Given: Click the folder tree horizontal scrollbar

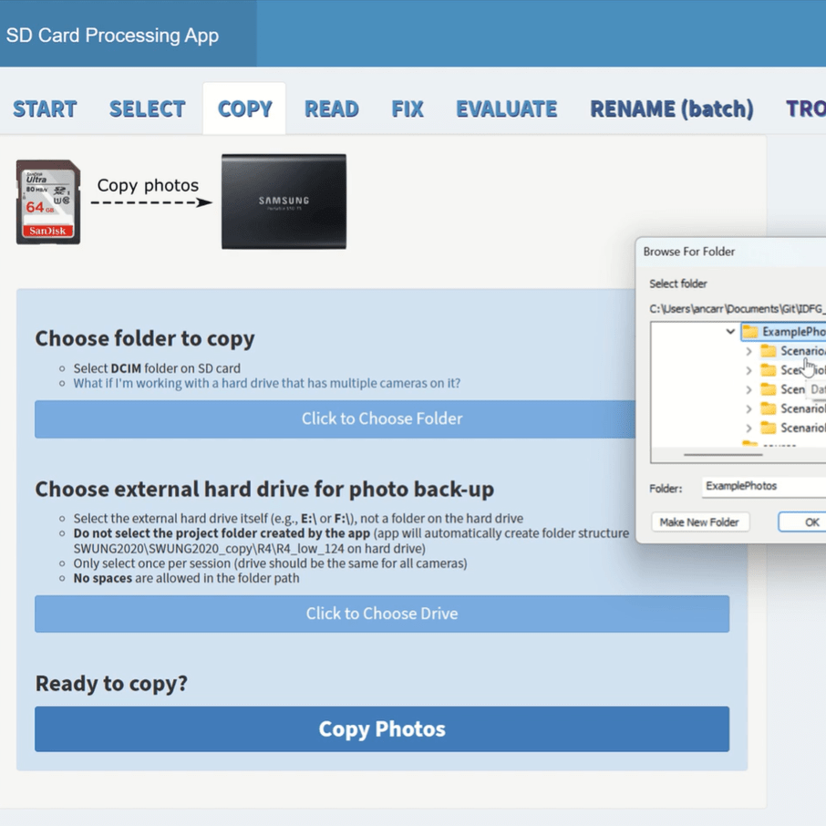Looking at the screenshot, I should 723,453.
